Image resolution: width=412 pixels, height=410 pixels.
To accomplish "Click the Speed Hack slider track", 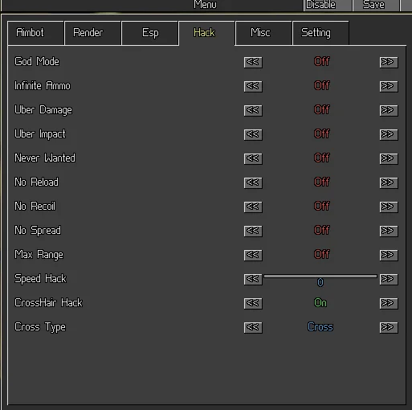I will [320, 277].
